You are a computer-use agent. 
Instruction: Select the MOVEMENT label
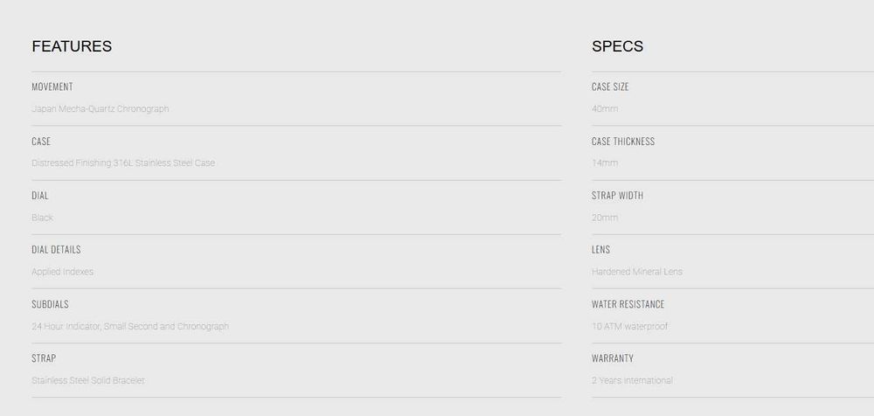coord(52,87)
